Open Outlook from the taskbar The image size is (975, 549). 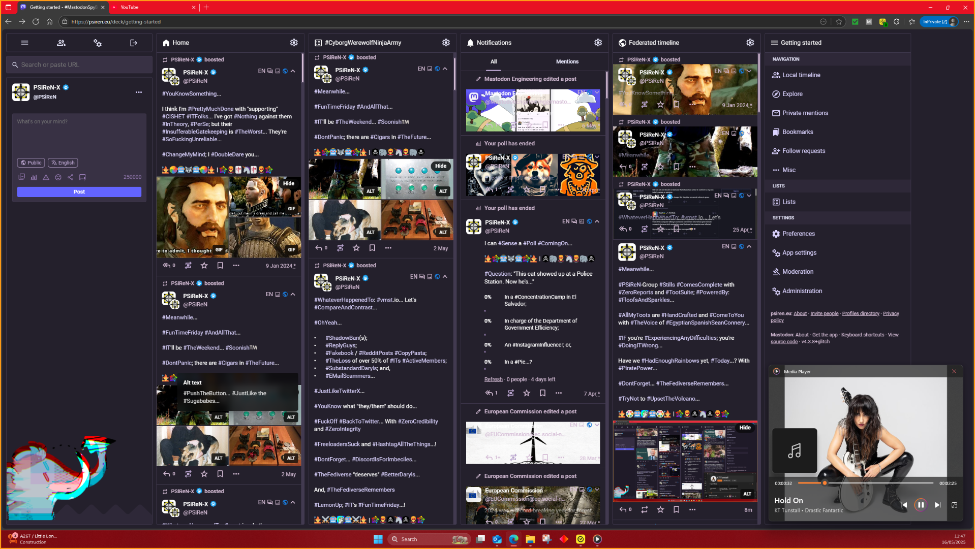click(497, 539)
